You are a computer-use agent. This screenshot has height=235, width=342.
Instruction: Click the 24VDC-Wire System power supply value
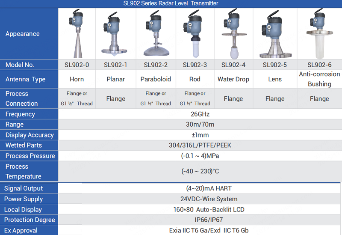(x=209, y=199)
